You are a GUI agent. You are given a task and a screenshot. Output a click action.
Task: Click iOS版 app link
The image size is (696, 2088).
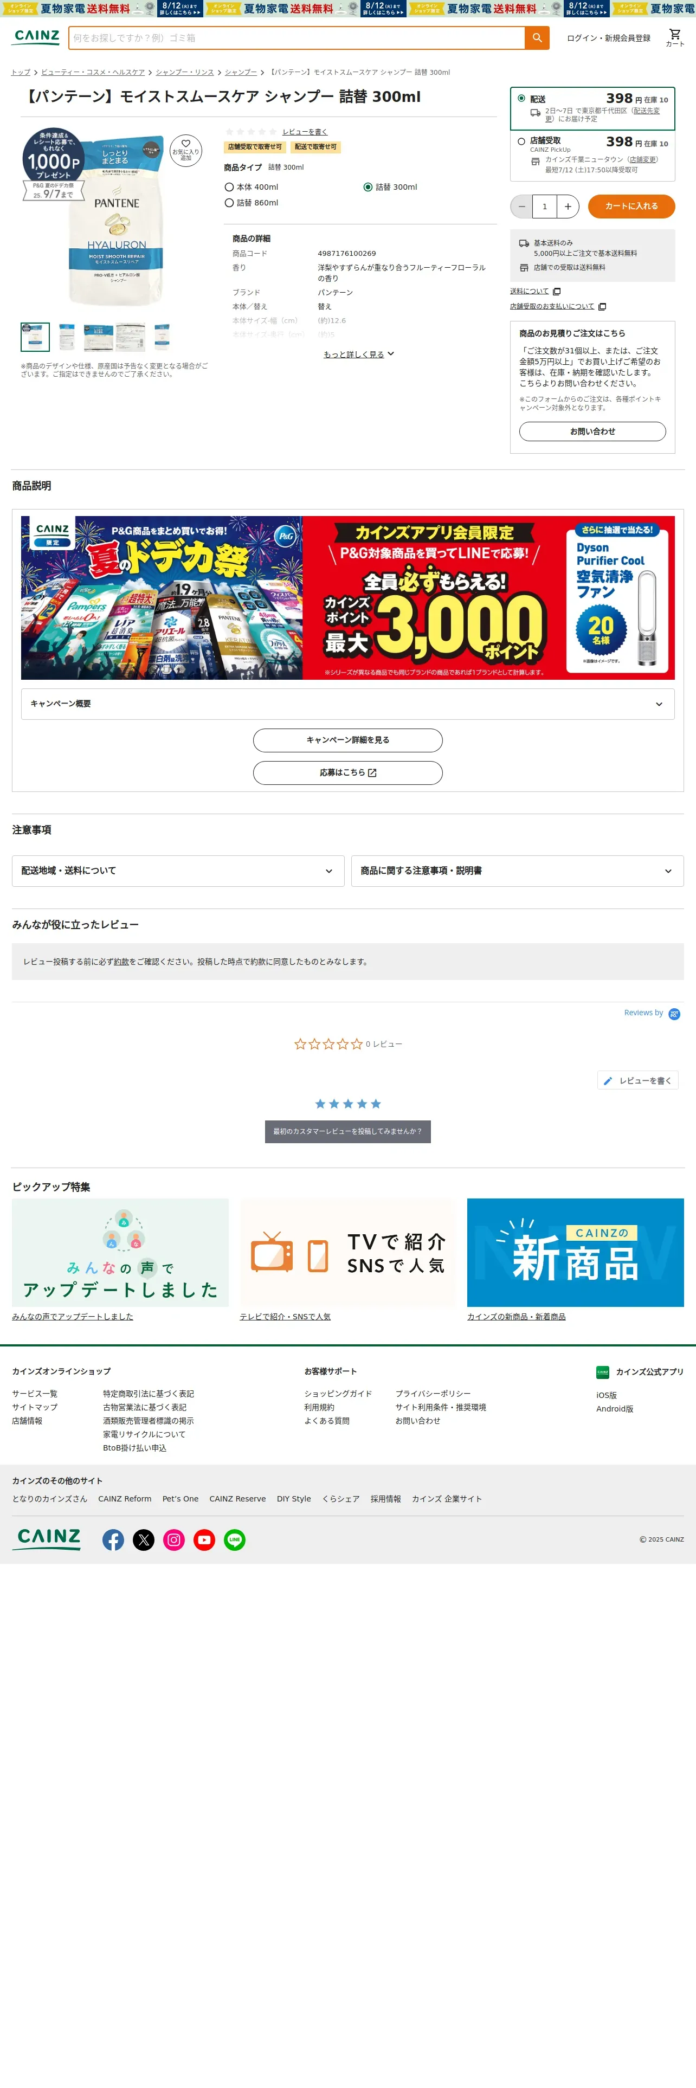[607, 1396]
